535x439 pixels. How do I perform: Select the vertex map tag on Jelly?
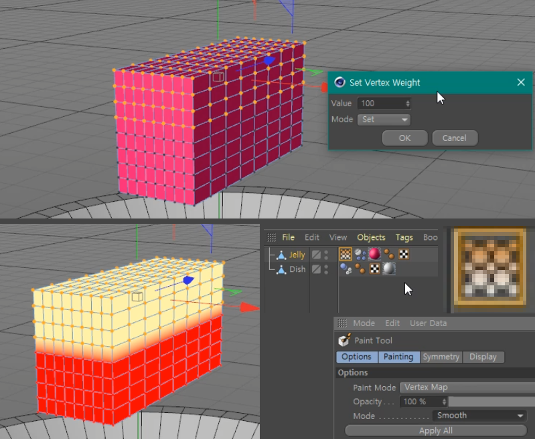point(346,254)
